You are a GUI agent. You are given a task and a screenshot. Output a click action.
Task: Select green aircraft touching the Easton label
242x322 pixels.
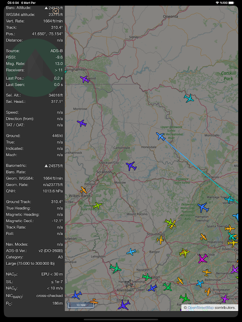click(x=147, y=277)
